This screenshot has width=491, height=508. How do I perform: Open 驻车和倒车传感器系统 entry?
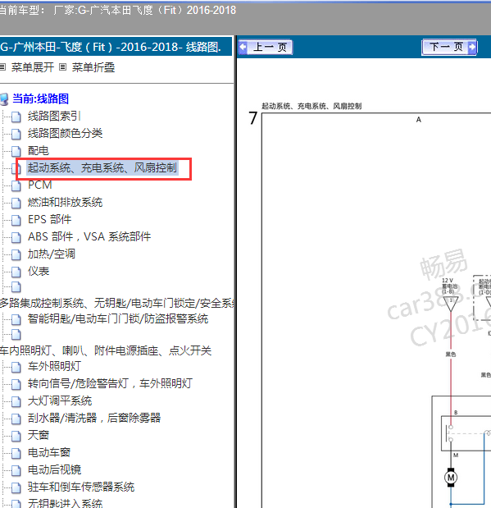tap(81, 487)
